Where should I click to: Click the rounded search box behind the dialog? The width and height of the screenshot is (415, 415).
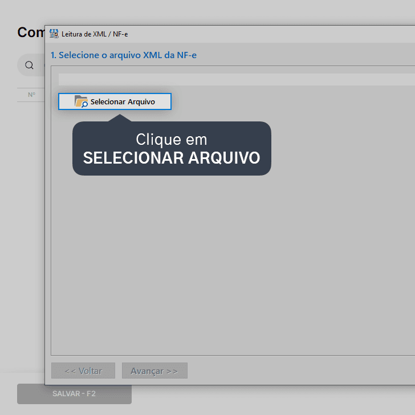tap(31, 65)
